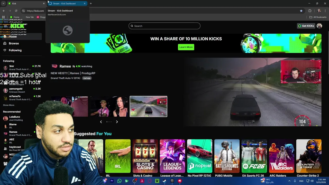Play the Ramee featured stream video
This screenshot has width=329, height=185.
253,92
